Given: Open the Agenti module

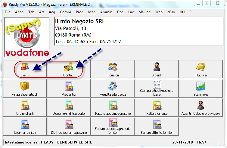Looking at the screenshot, I should point(157,69).
